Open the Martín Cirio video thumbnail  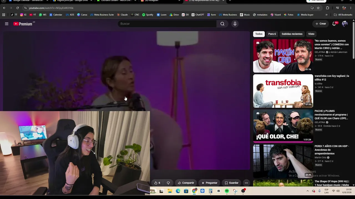click(x=283, y=56)
